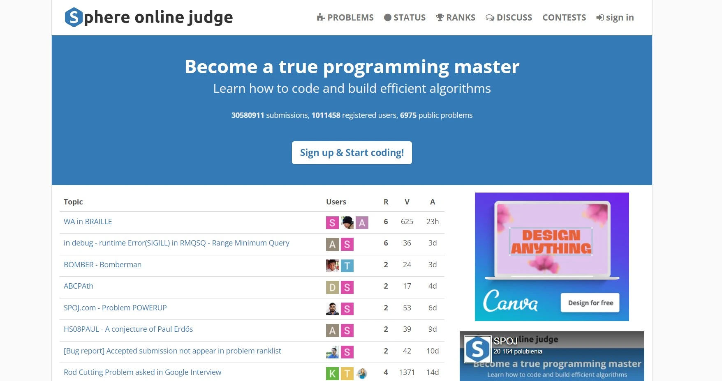This screenshot has width=722, height=381.
Task: Open the SPOJ.com - Problem POWERUP topic
Action: pos(115,308)
